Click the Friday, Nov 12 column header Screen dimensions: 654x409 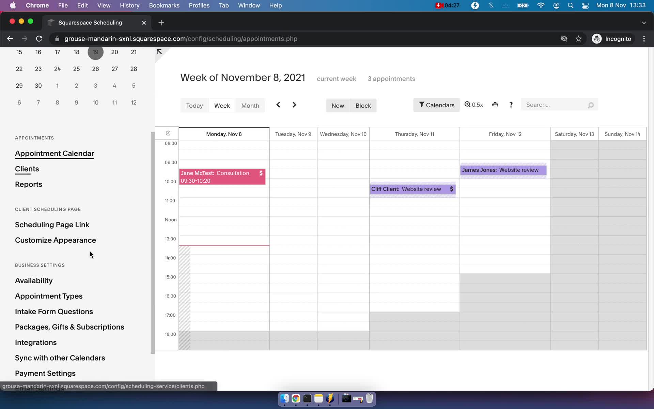[505, 134]
